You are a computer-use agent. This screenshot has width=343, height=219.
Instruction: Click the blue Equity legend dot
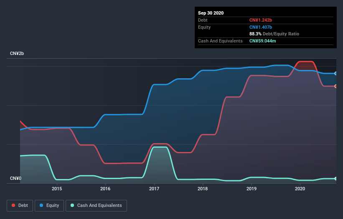41,205
